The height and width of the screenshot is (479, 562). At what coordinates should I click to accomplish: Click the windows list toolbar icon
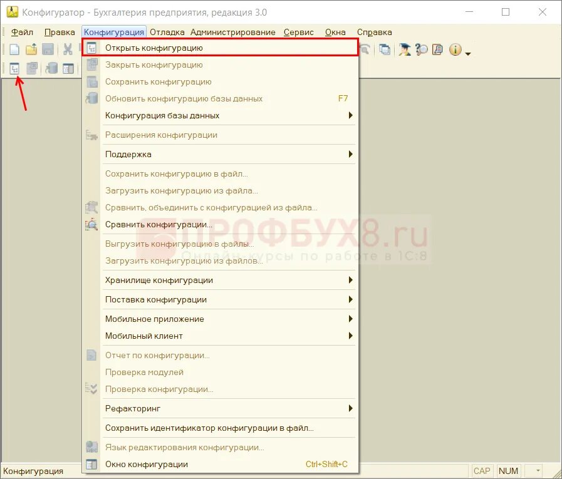point(385,49)
